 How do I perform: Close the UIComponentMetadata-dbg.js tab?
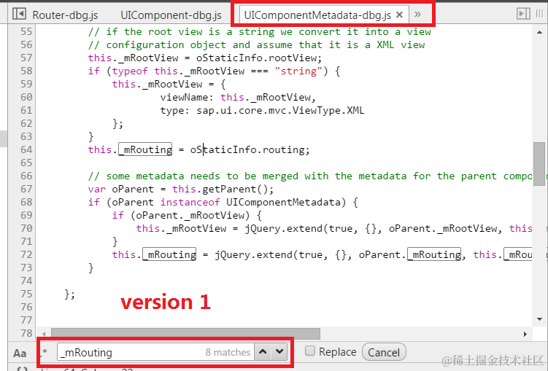399,15
